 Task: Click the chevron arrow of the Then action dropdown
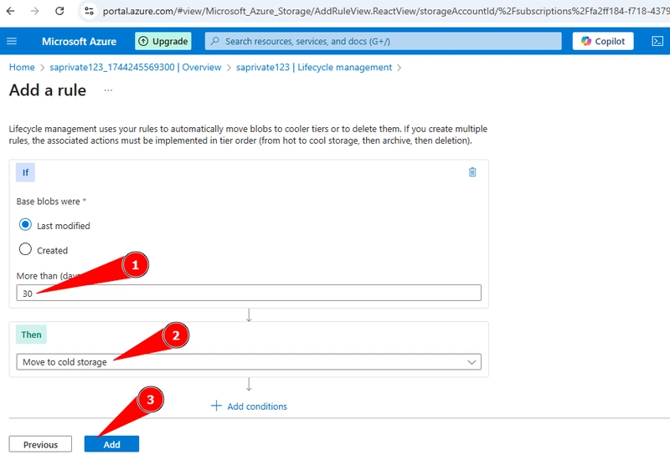(472, 362)
